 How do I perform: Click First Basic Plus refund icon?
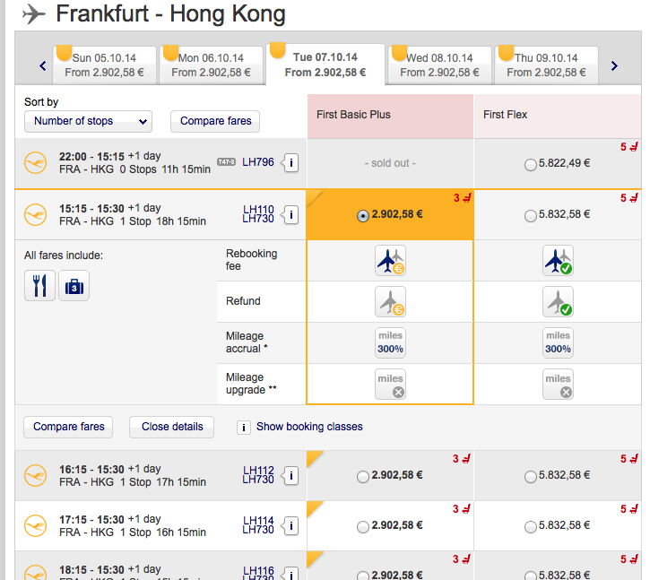point(390,301)
